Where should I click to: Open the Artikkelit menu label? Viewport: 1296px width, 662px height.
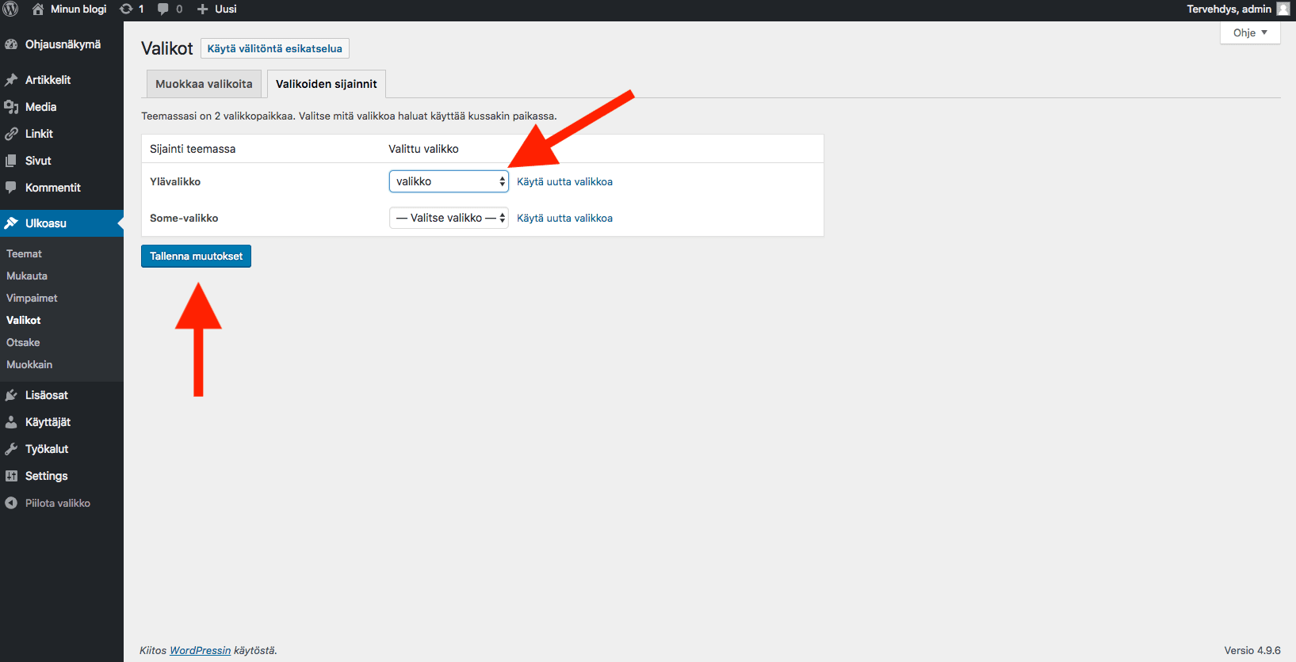click(x=48, y=80)
